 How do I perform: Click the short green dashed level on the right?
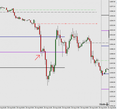(x=103, y=60)
